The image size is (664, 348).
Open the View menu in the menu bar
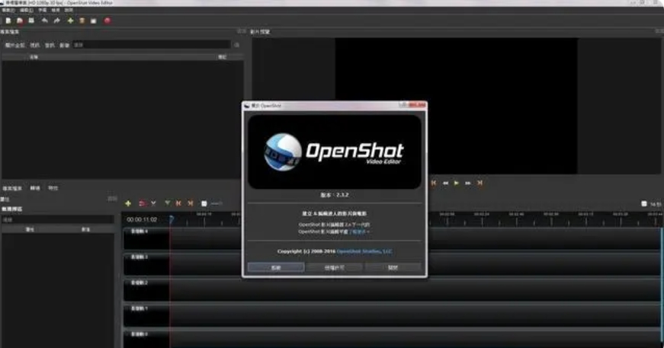coord(56,10)
